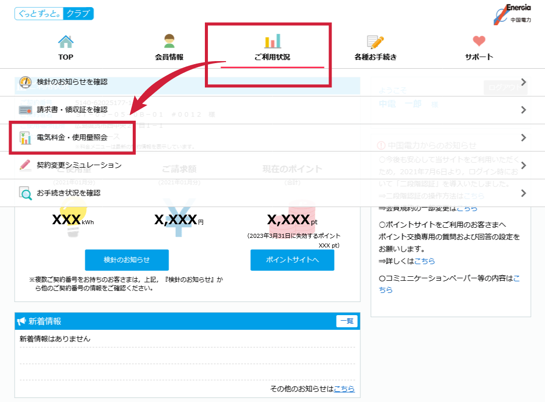545x402 pixels.
Task: Click the TOP house icon
Action: point(66,41)
